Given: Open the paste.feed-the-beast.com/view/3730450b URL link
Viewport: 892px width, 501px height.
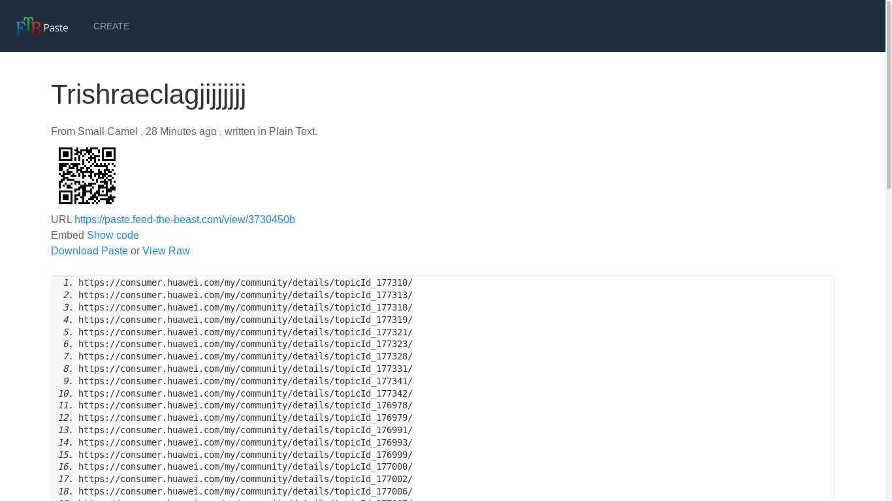Looking at the screenshot, I should [x=185, y=219].
